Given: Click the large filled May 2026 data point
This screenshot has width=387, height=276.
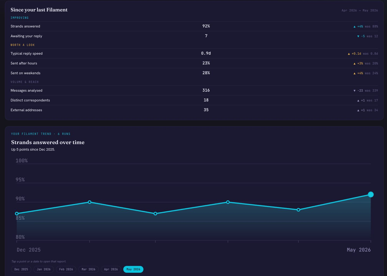Looking at the screenshot, I should click(x=371, y=194).
